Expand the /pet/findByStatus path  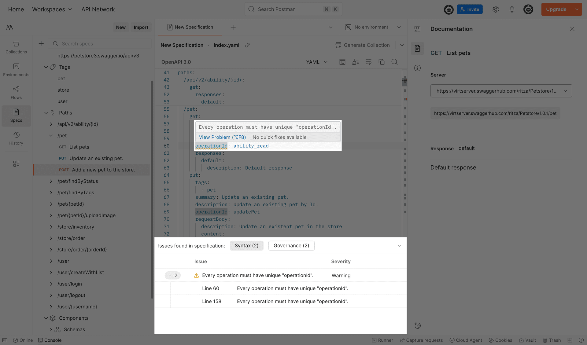point(51,181)
